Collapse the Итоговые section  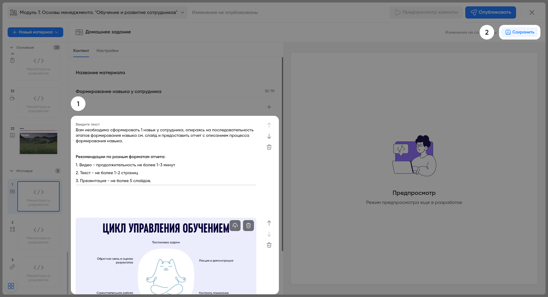pyautogui.click(x=12, y=171)
